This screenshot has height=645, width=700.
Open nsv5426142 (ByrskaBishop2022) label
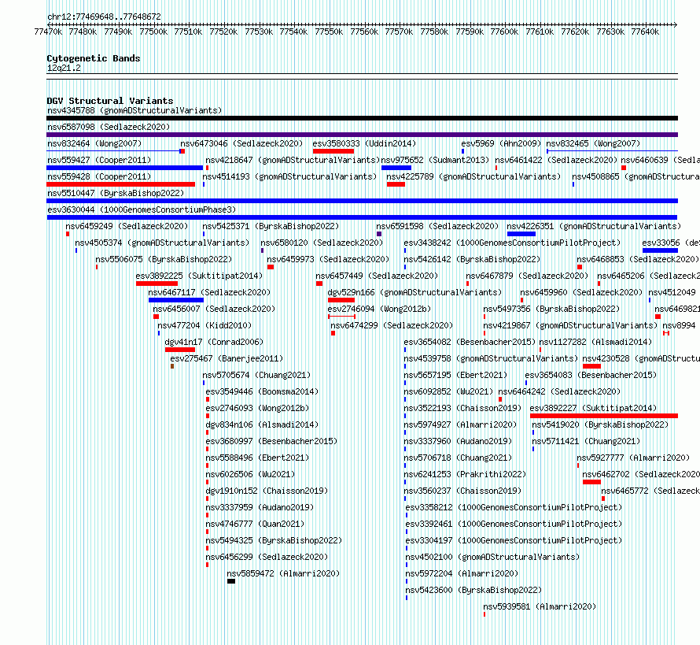tap(472, 259)
